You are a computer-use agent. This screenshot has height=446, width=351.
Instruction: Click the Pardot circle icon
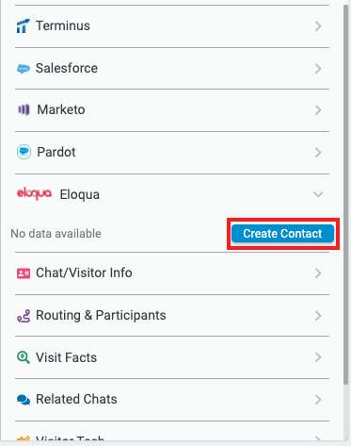click(x=24, y=152)
